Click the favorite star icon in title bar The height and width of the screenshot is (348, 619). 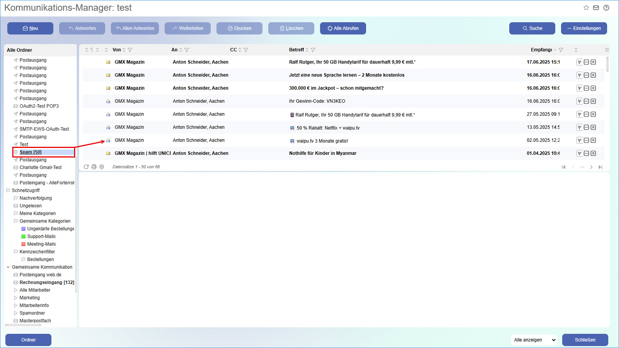coord(586,8)
